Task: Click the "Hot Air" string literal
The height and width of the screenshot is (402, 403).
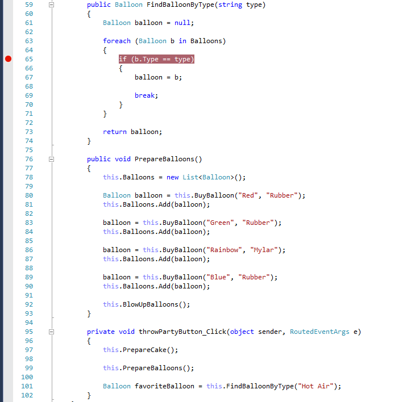Action: point(318,386)
